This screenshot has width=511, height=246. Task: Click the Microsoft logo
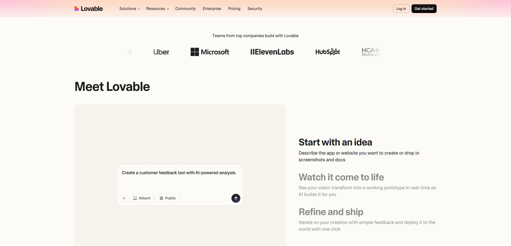[210, 52]
